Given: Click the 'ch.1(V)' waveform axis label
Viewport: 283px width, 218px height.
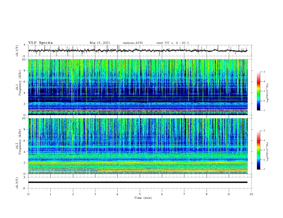Looking at the screenshot, I should 17,51.
